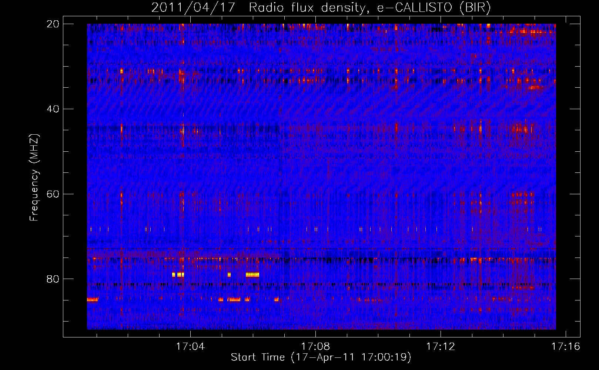Select the 17:04 time tick label
This screenshot has height=370, width=599.
click(190, 347)
